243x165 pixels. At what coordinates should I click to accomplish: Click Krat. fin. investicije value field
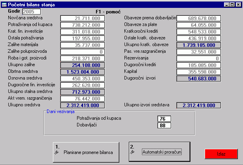click(83, 32)
